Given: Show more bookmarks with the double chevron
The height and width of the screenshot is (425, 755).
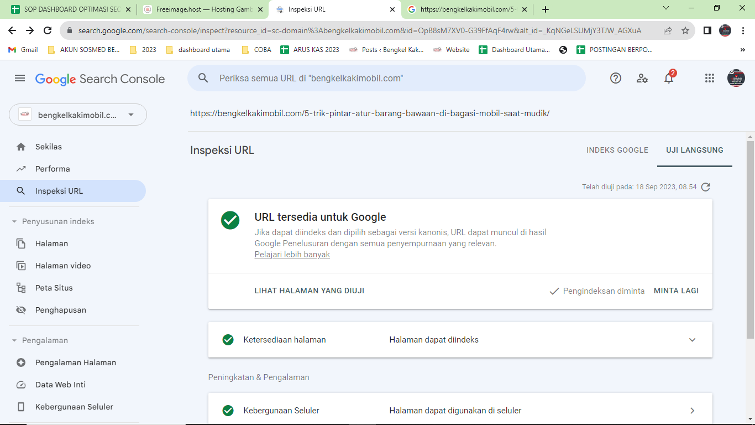Looking at the screenshot, I should [x=743, y=50].
